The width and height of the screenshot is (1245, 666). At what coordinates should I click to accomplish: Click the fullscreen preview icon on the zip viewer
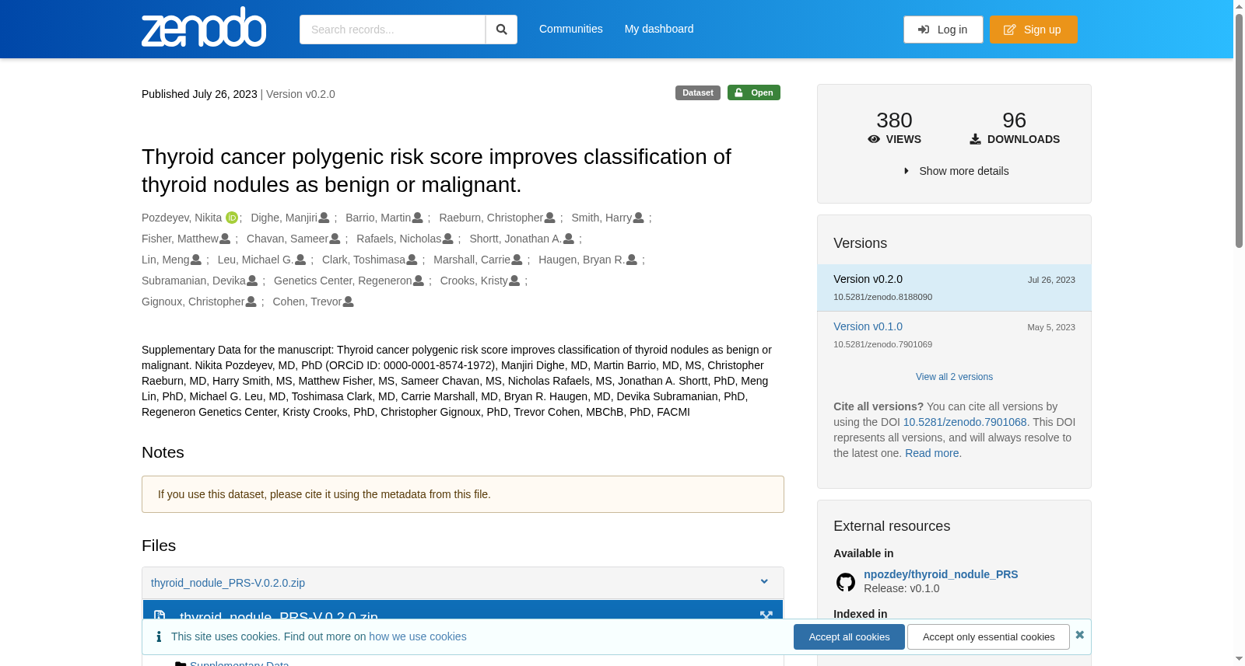pos(766,616)
